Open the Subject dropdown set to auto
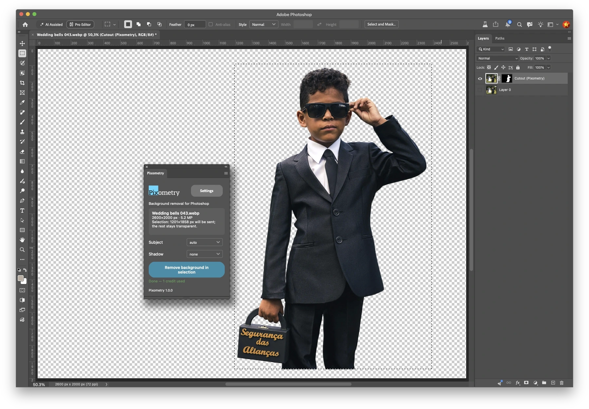Screen dimensions: 589x409 (x=204, y=242)
